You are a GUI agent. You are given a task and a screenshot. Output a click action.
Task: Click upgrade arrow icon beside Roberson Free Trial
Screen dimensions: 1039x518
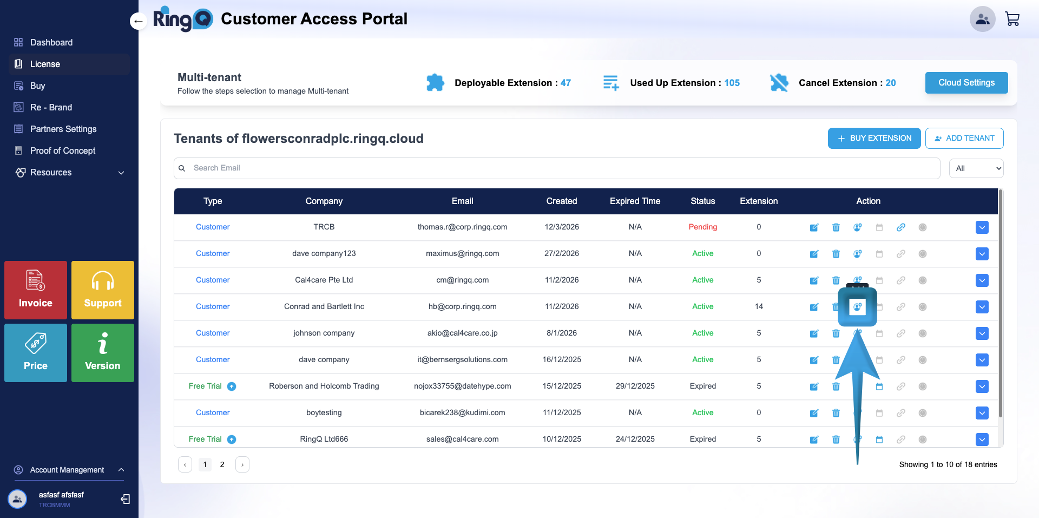click(x=232, y=386)
